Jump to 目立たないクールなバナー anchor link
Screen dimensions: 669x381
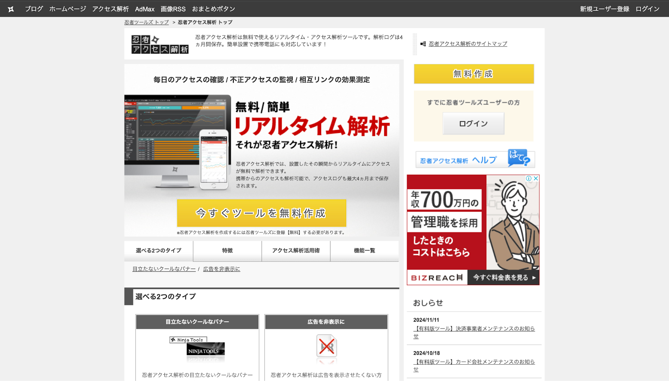click(164, 269)
